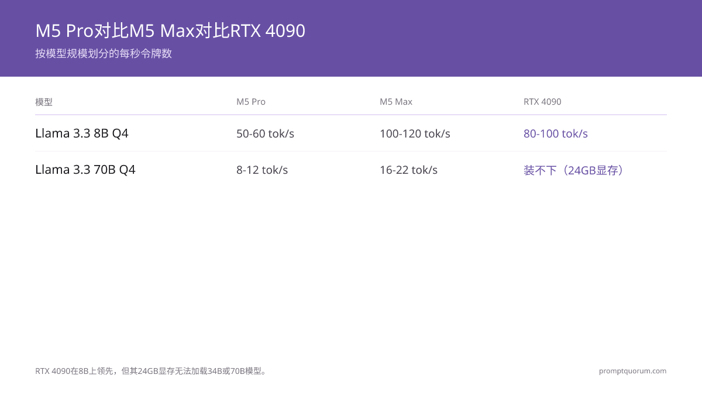Click the "模型" column header

(44, 102)
